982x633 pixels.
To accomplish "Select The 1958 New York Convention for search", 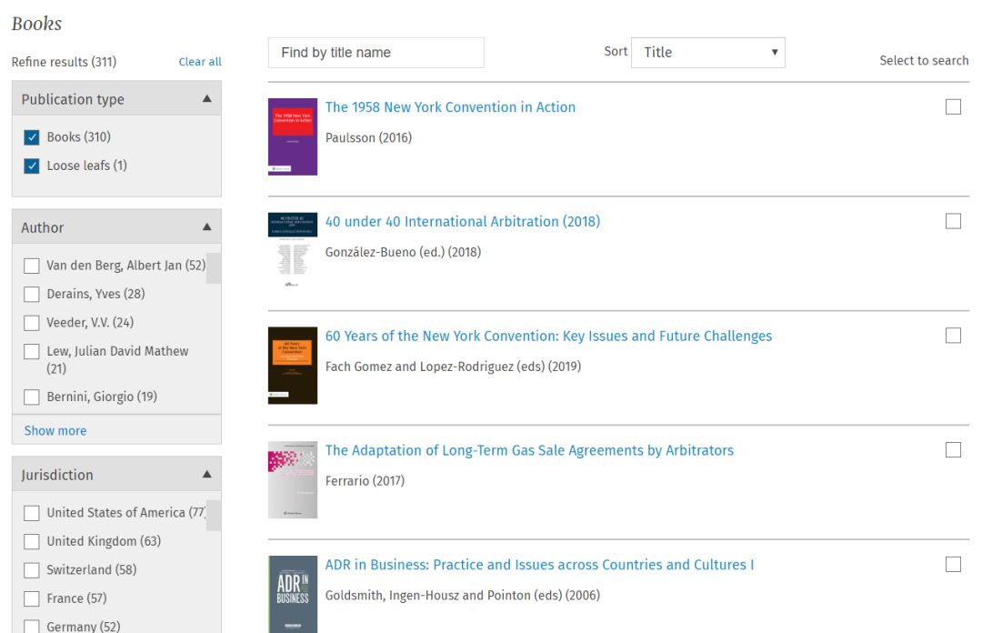I will 953,107.
